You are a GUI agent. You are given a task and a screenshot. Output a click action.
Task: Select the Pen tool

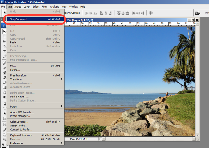point(5,103)
